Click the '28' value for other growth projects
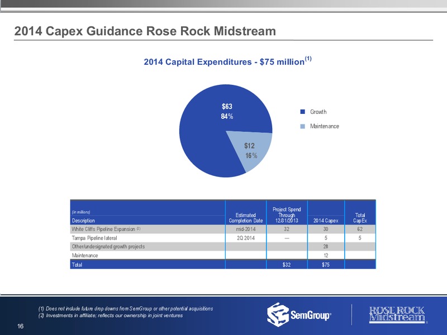The width and height of the screenshot is (447, 335). tap(326, 247)
